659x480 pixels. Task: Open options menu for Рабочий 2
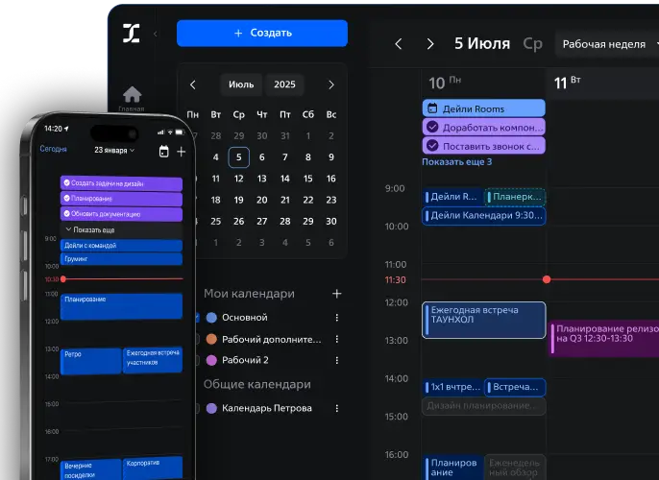tap(336, 360)
